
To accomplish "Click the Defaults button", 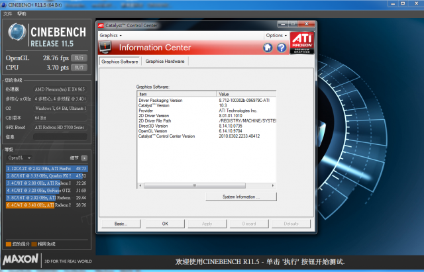I will [291, 224].
